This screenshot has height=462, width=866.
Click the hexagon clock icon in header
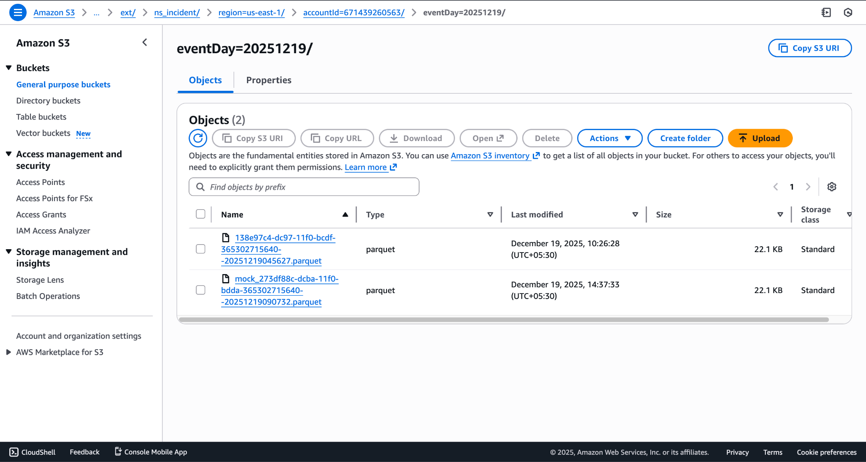click(x=848, y=12)
